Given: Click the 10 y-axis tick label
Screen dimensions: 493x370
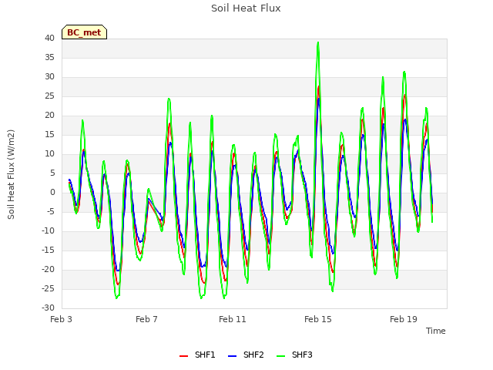Looking at the screenshot, I should pos(49,154).
